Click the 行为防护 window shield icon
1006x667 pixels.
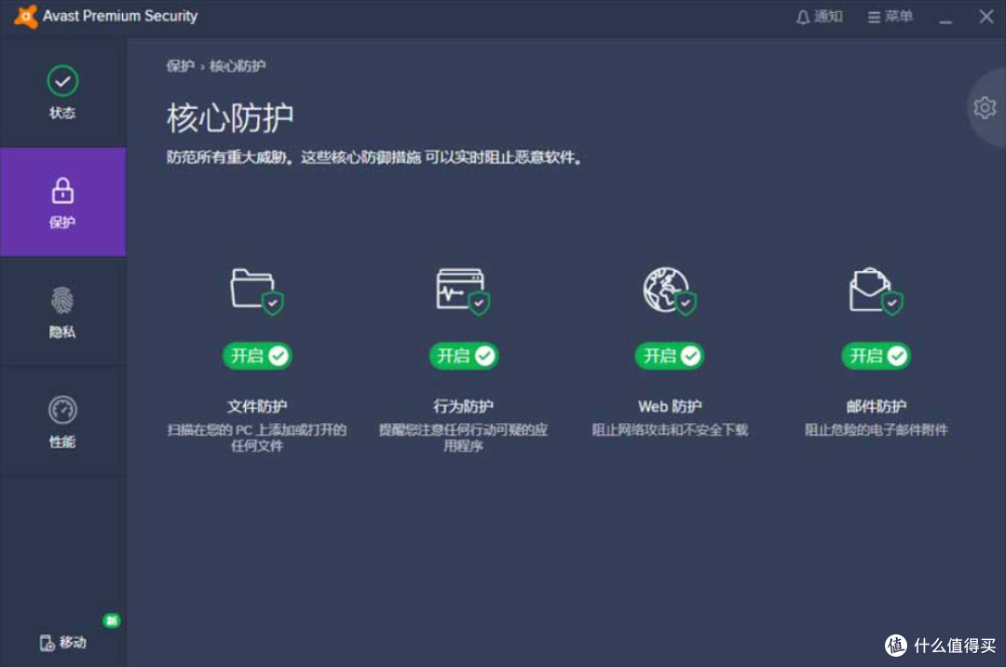point(463,292)
